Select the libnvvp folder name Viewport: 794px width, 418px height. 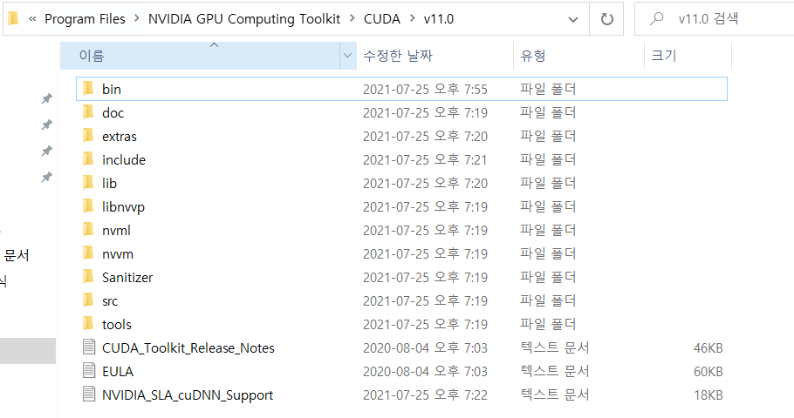124,206
